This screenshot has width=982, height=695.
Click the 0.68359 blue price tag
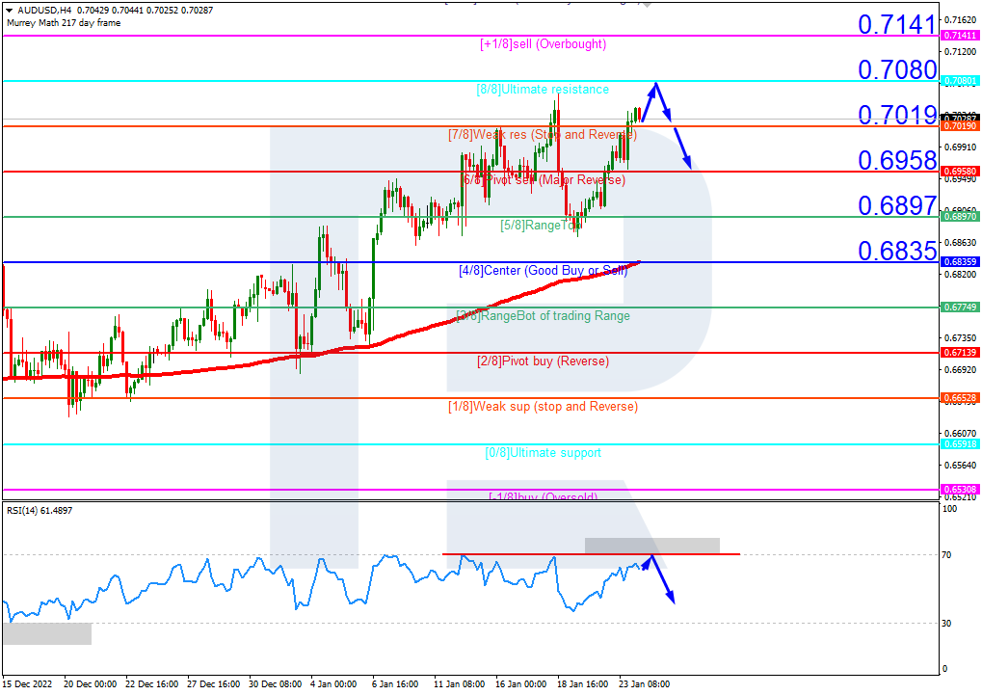[x=959, y=262]
